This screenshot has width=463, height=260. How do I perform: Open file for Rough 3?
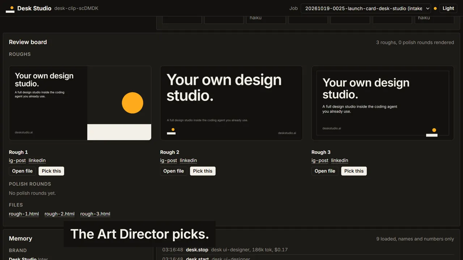coord(325,171)
